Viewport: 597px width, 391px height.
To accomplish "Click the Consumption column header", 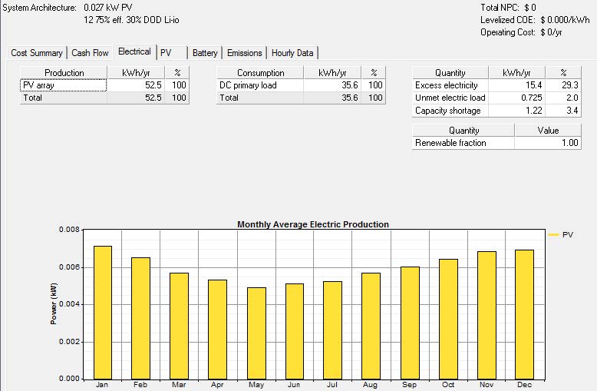I will click(260, 73).
